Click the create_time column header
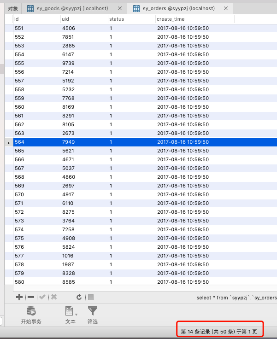The width and height of the screenshot is (277, 339). pos(194,19)
